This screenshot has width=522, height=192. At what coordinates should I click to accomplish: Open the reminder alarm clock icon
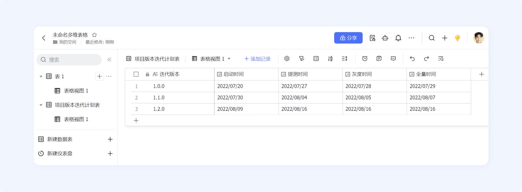click(365, 59)
